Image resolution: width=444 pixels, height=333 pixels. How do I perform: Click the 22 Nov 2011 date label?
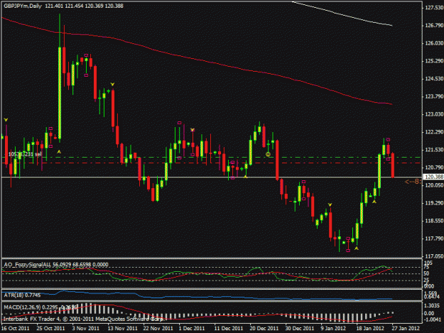click(x=158, y=329)
